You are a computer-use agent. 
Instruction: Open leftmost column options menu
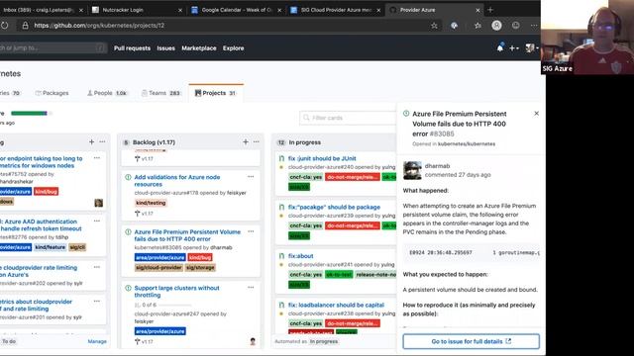[102, 142]
